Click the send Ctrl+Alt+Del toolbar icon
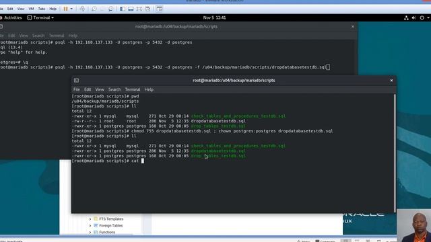 [82, 9]
